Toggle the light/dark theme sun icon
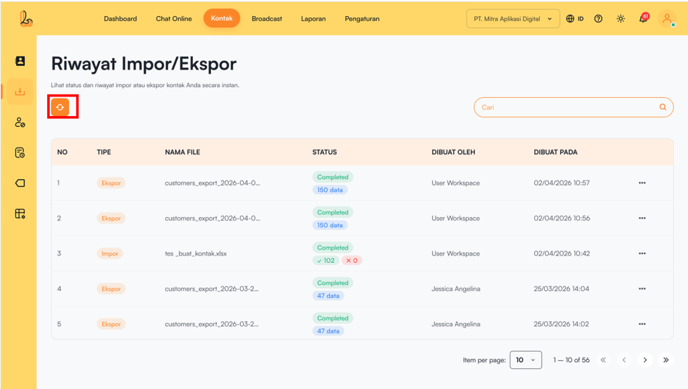This screenshot has height=389, width=688. coord(620,19)
